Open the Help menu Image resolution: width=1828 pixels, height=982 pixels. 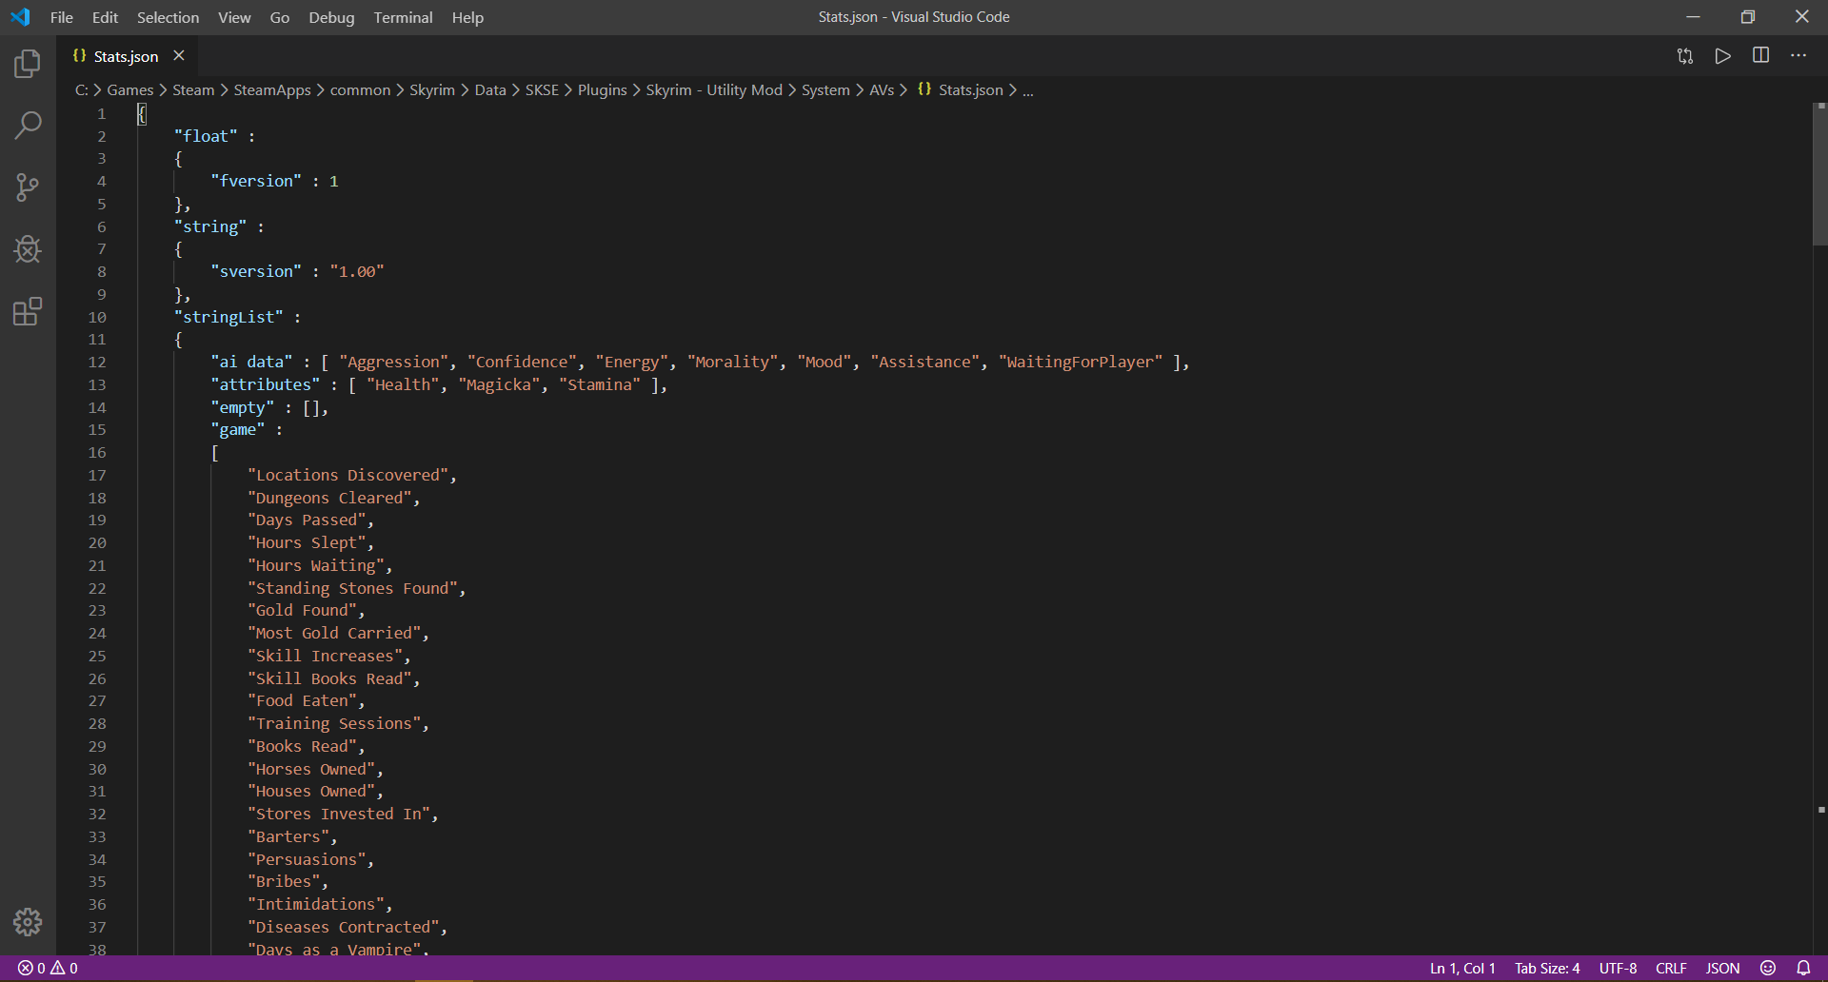467,17
